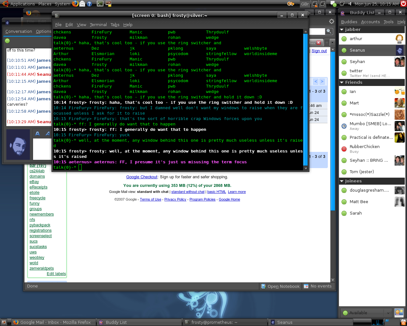The height and width of the screenshot is (326, 407).
Task: Open the Terminal menu in terminal window
Action: click(x=98, y=25)
